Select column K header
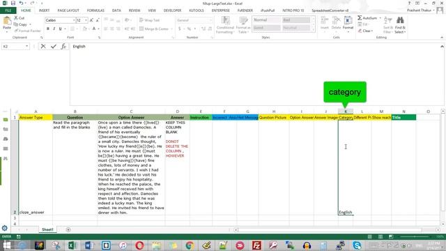 click(346, 112)
